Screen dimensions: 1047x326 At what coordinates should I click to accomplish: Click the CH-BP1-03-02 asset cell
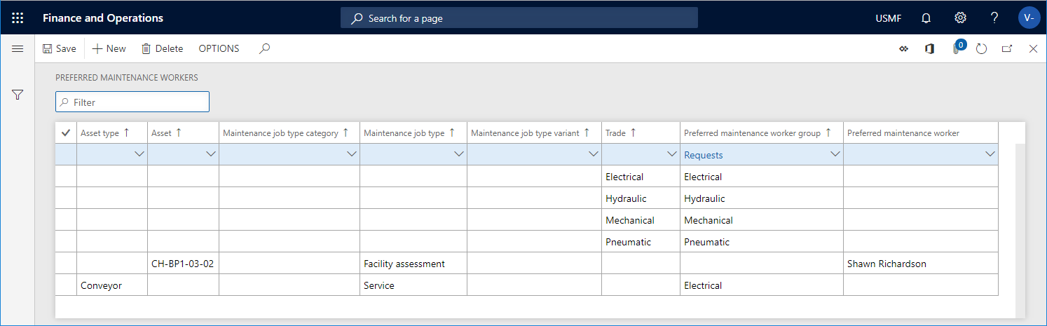click(183, 264)
